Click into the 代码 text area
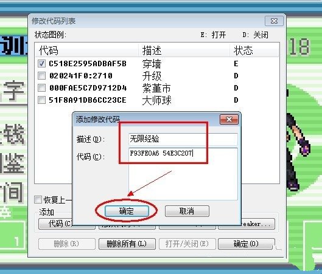 183,174
